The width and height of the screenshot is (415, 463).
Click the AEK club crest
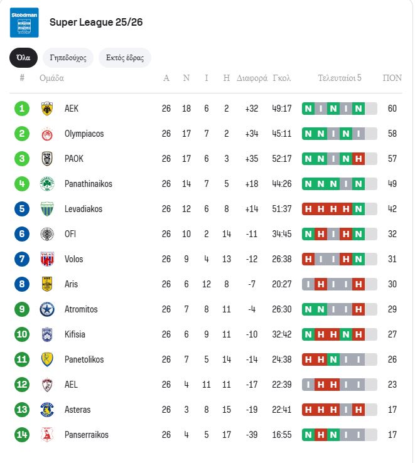(x=46, y=109)
